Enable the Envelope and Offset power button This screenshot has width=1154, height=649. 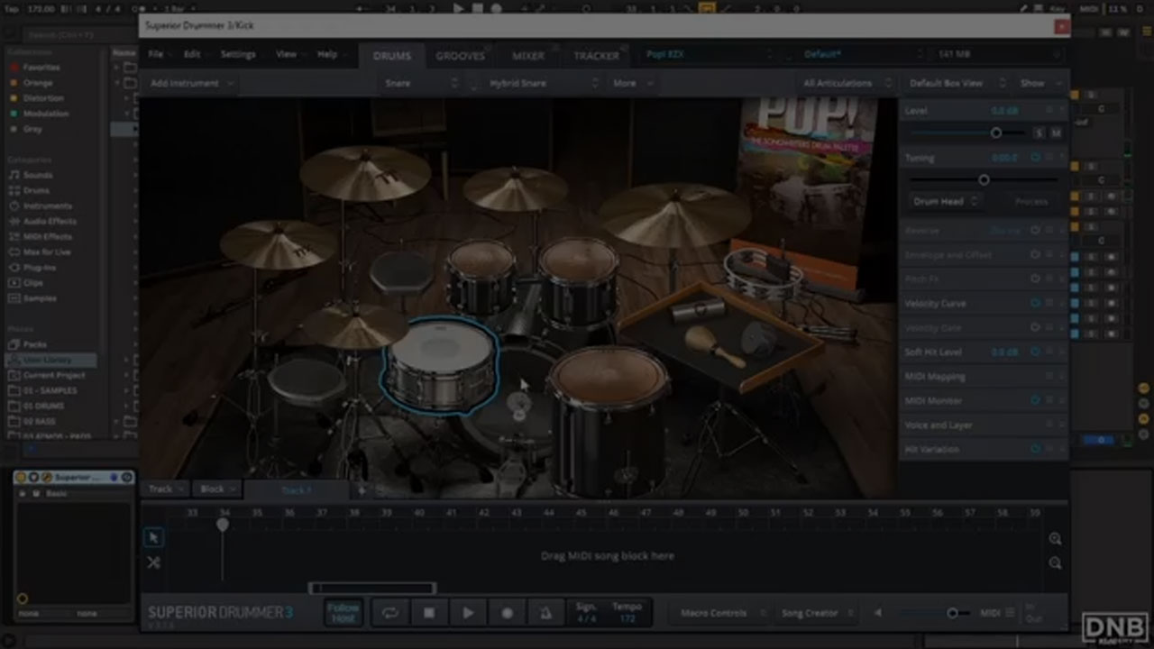coord(1035,255)
